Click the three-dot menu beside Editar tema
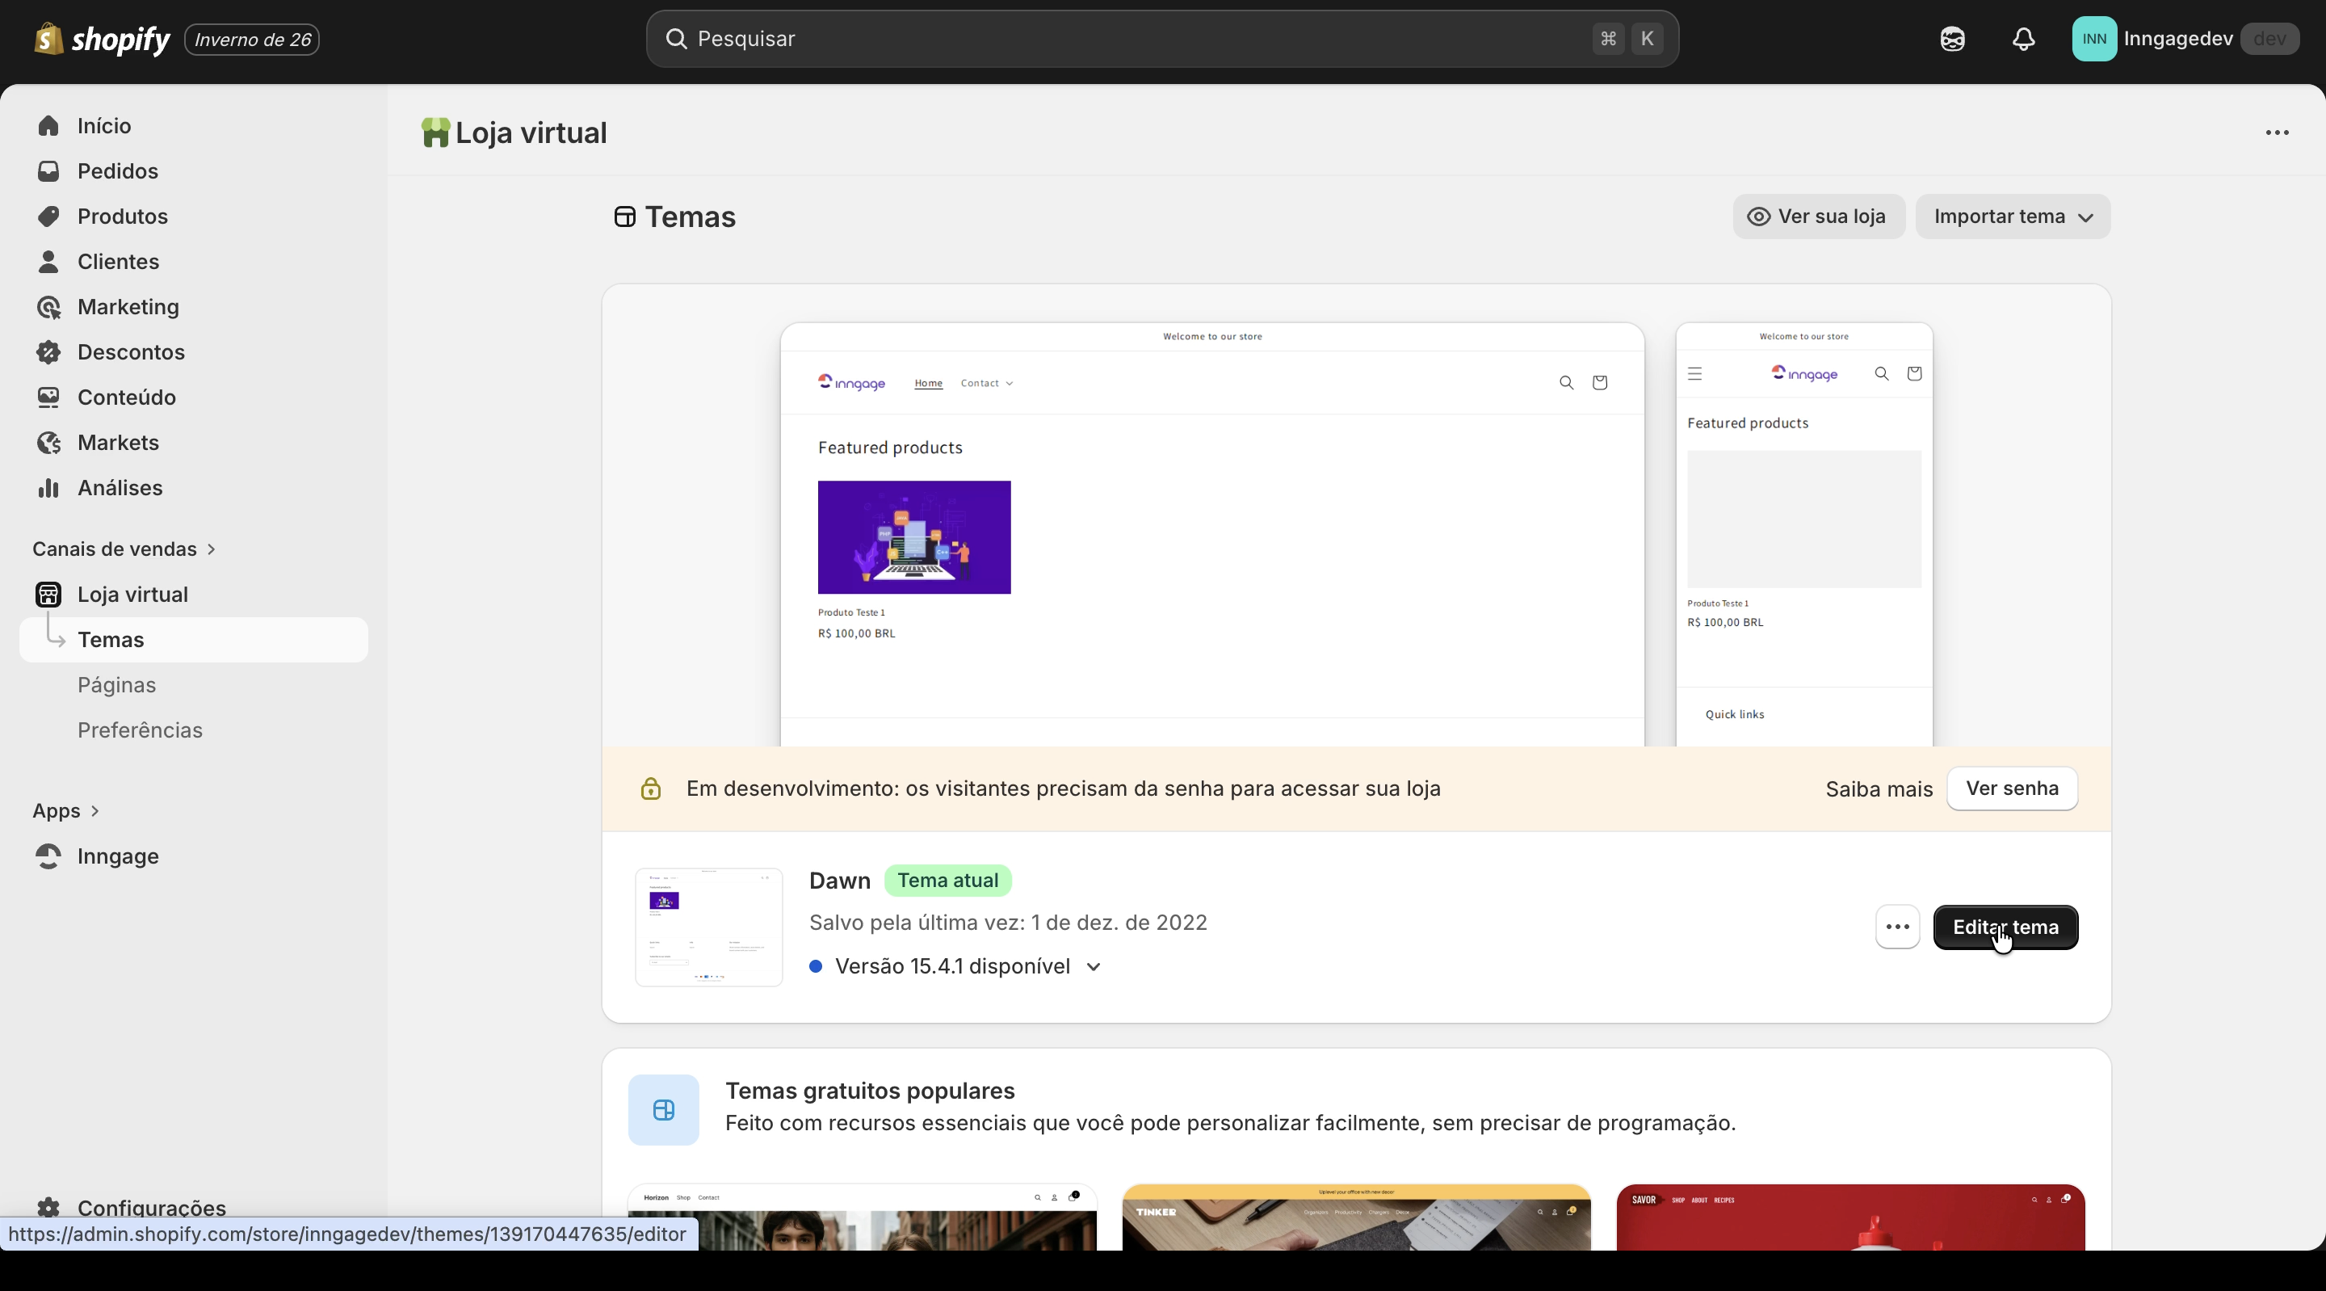This screenshot has height=1291, width=2326. 1897,927
